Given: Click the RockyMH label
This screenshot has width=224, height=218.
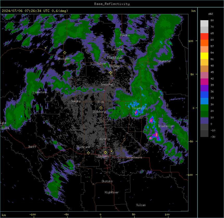Looking at the screenshot, I should pos(64,59).
